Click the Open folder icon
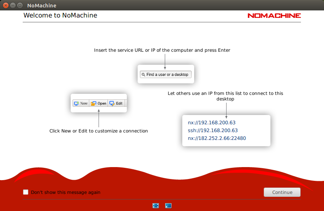 [x=93, y=103]
